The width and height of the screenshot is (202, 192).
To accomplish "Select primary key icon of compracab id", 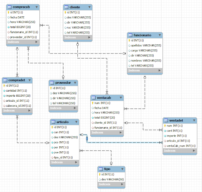I will coord(9,13).
